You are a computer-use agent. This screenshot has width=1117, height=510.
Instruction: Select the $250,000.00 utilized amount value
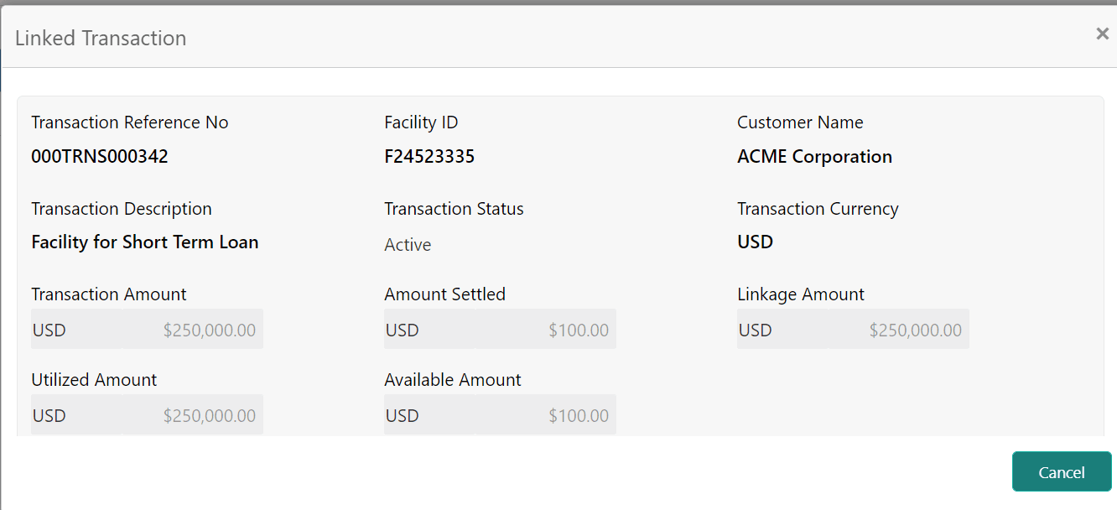pyautogui.click(x=210, y=414)
